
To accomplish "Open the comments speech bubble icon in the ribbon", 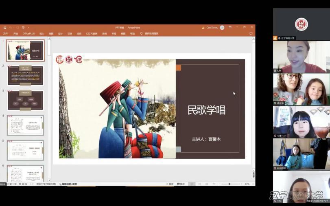I will click(x=251, y=33).
